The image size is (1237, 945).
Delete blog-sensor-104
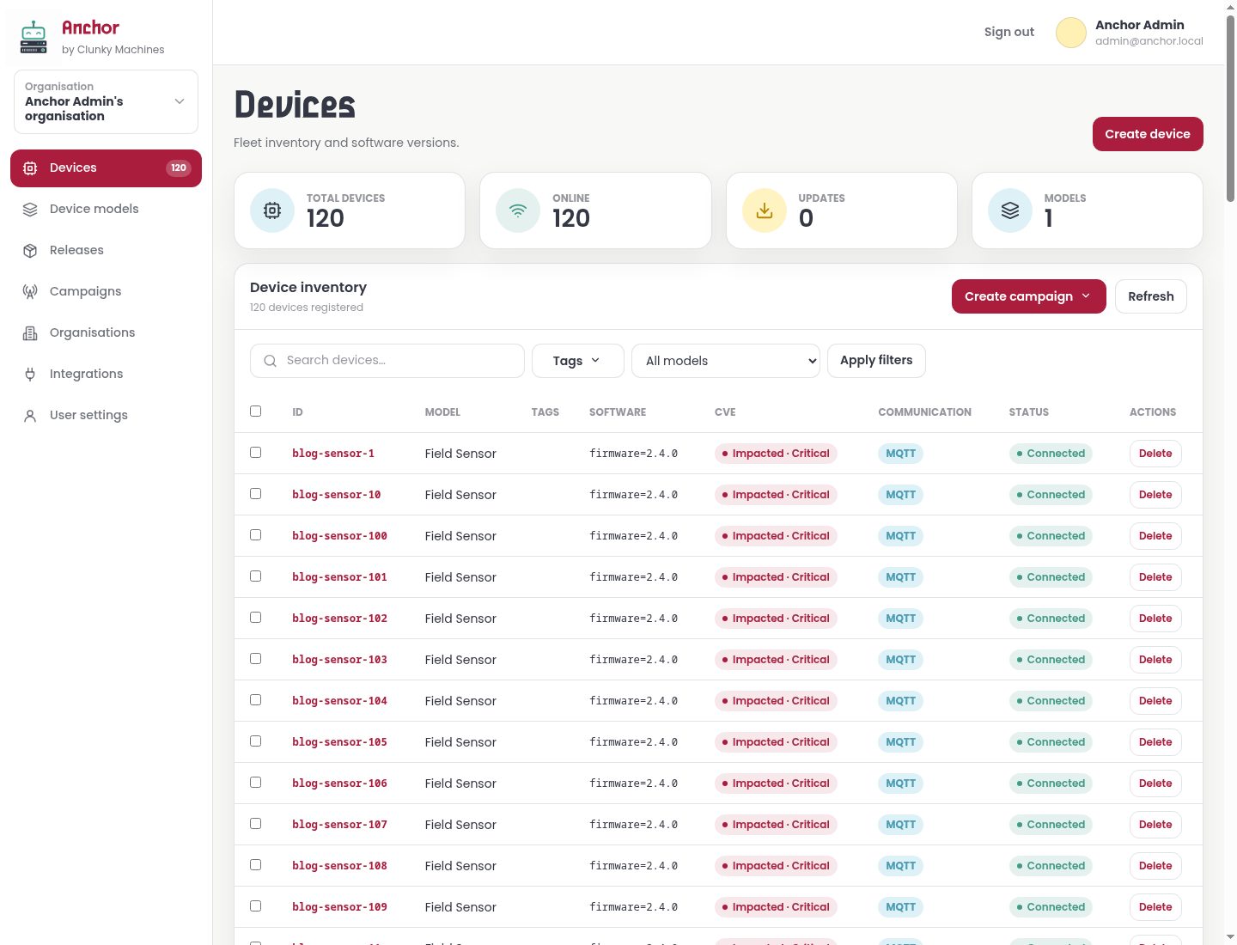coord(1155,701)
